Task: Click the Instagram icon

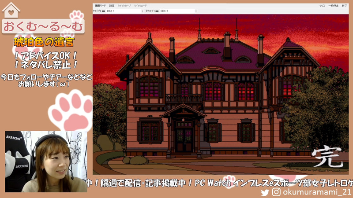Action: [276, 192]
